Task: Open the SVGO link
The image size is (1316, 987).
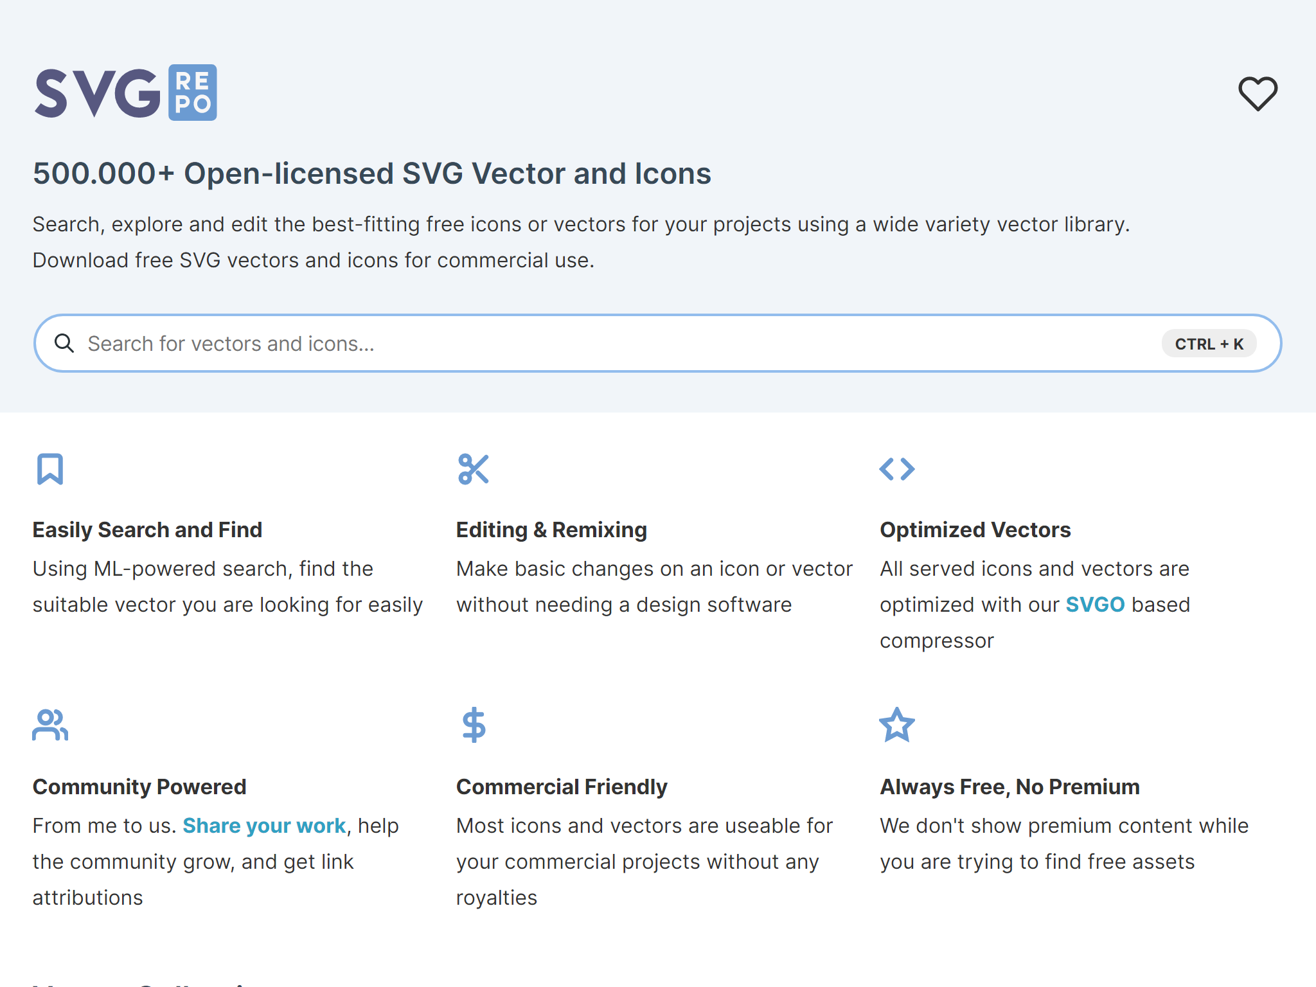Action: [1095, 604]
